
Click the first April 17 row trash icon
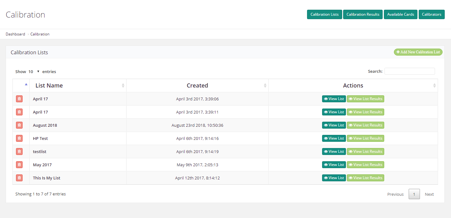coord(19,99)
